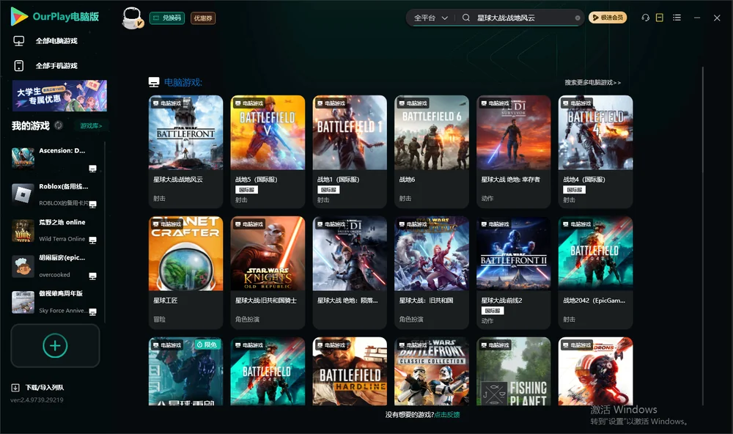Open 星球大战:旧共和国骑士 game card
The image size is (733, 434).
(268, 273)
